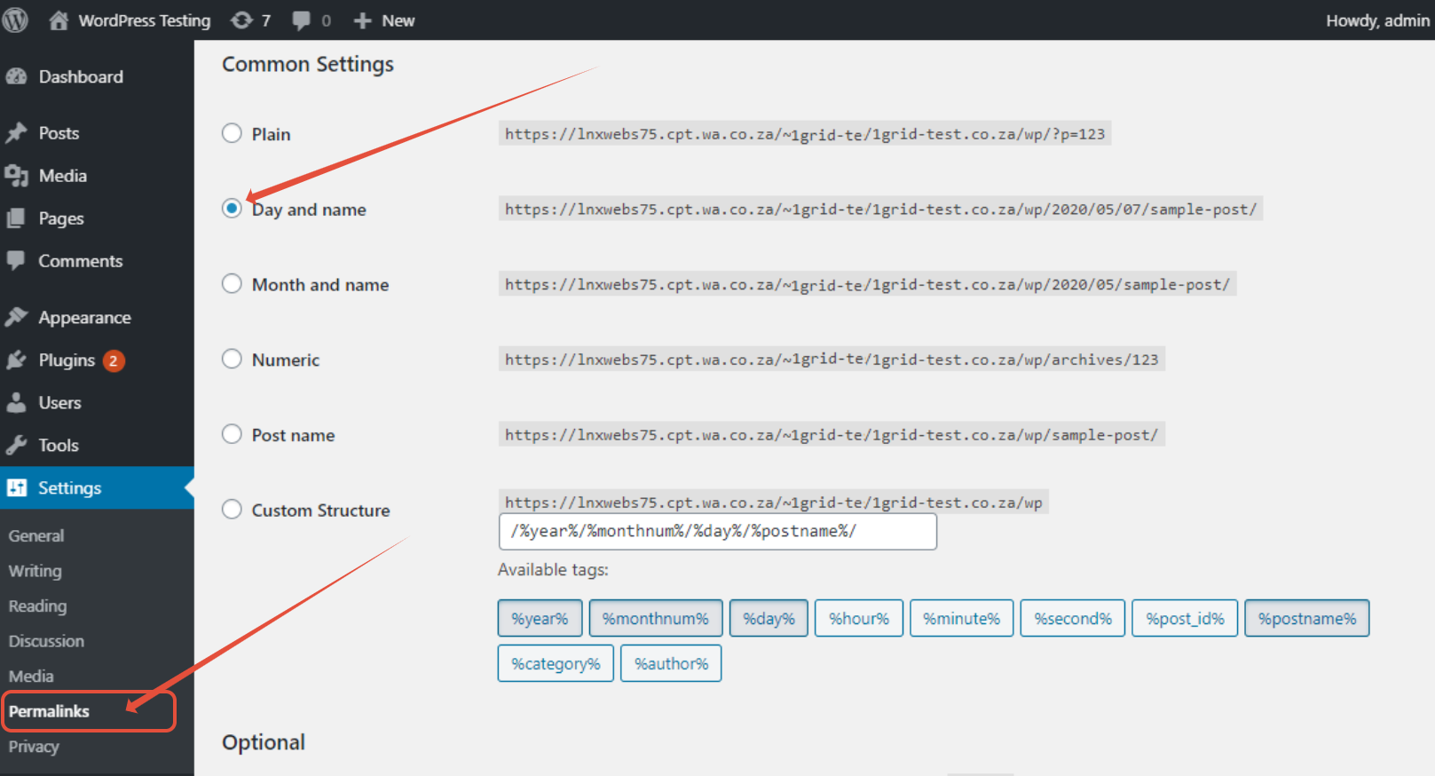
Task: Open the updates icon showing 7
Action: point(241,20)
